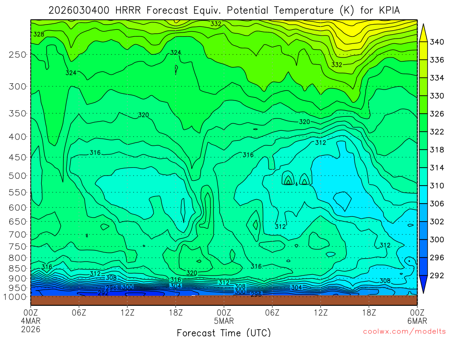Select the 334 value on the color legend
This screenshot has height=337, width=450.
point(436,78)
